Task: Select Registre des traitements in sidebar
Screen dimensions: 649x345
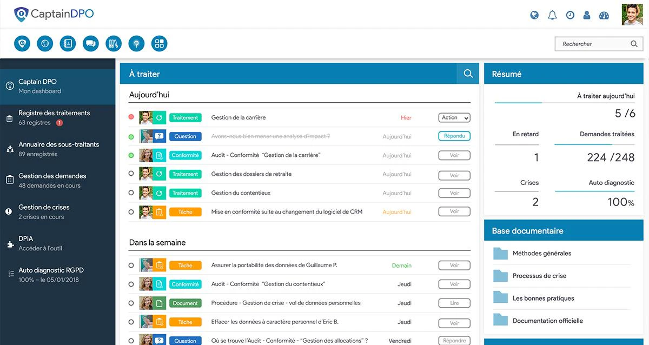Action: (58, 118)
